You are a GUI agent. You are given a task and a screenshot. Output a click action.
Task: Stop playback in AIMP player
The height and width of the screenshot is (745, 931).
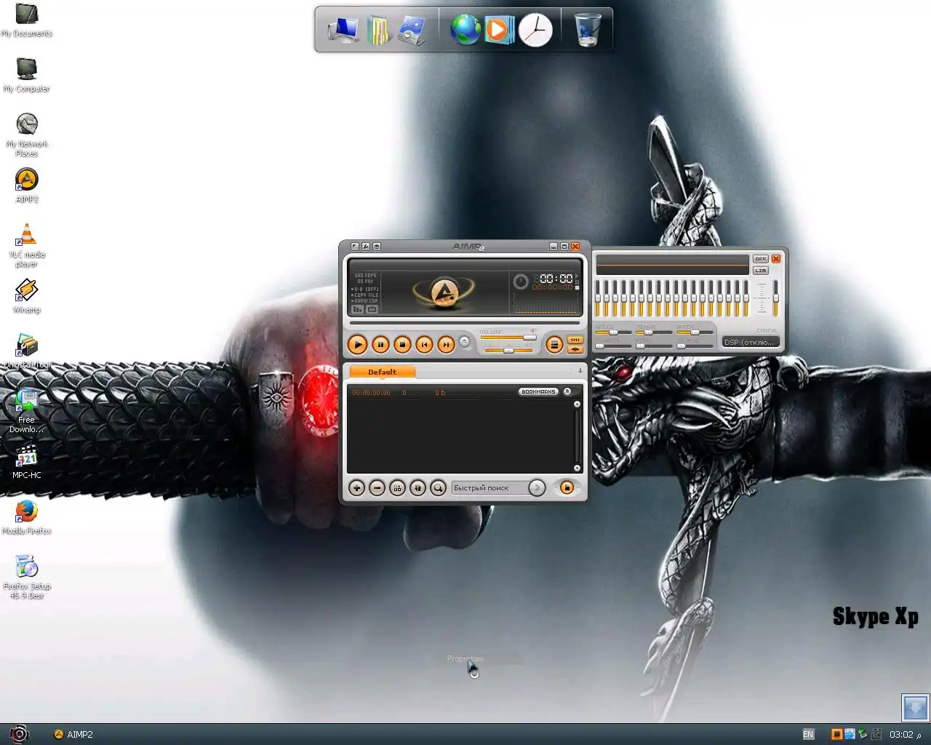coord(402,344)
